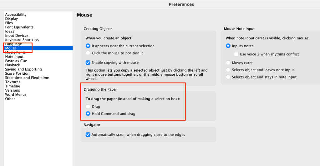Select 'Selects object and stays in note input'
This screenshot has height=166, width=320.
(228, 77)
